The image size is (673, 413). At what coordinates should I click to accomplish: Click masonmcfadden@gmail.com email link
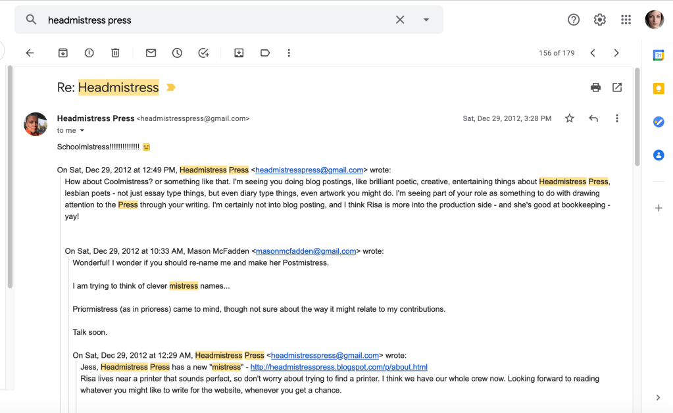(306, 251)
